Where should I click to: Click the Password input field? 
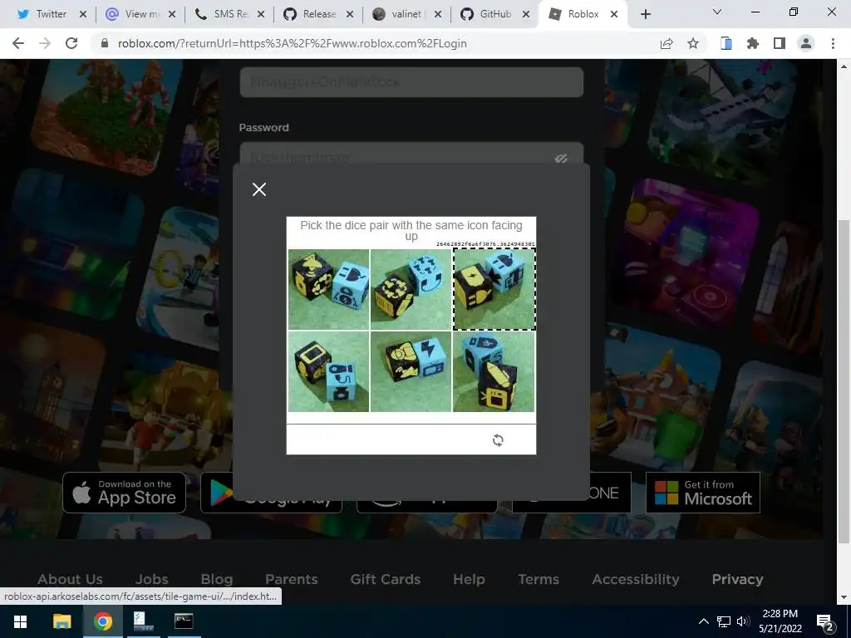[x=411, y=153]
